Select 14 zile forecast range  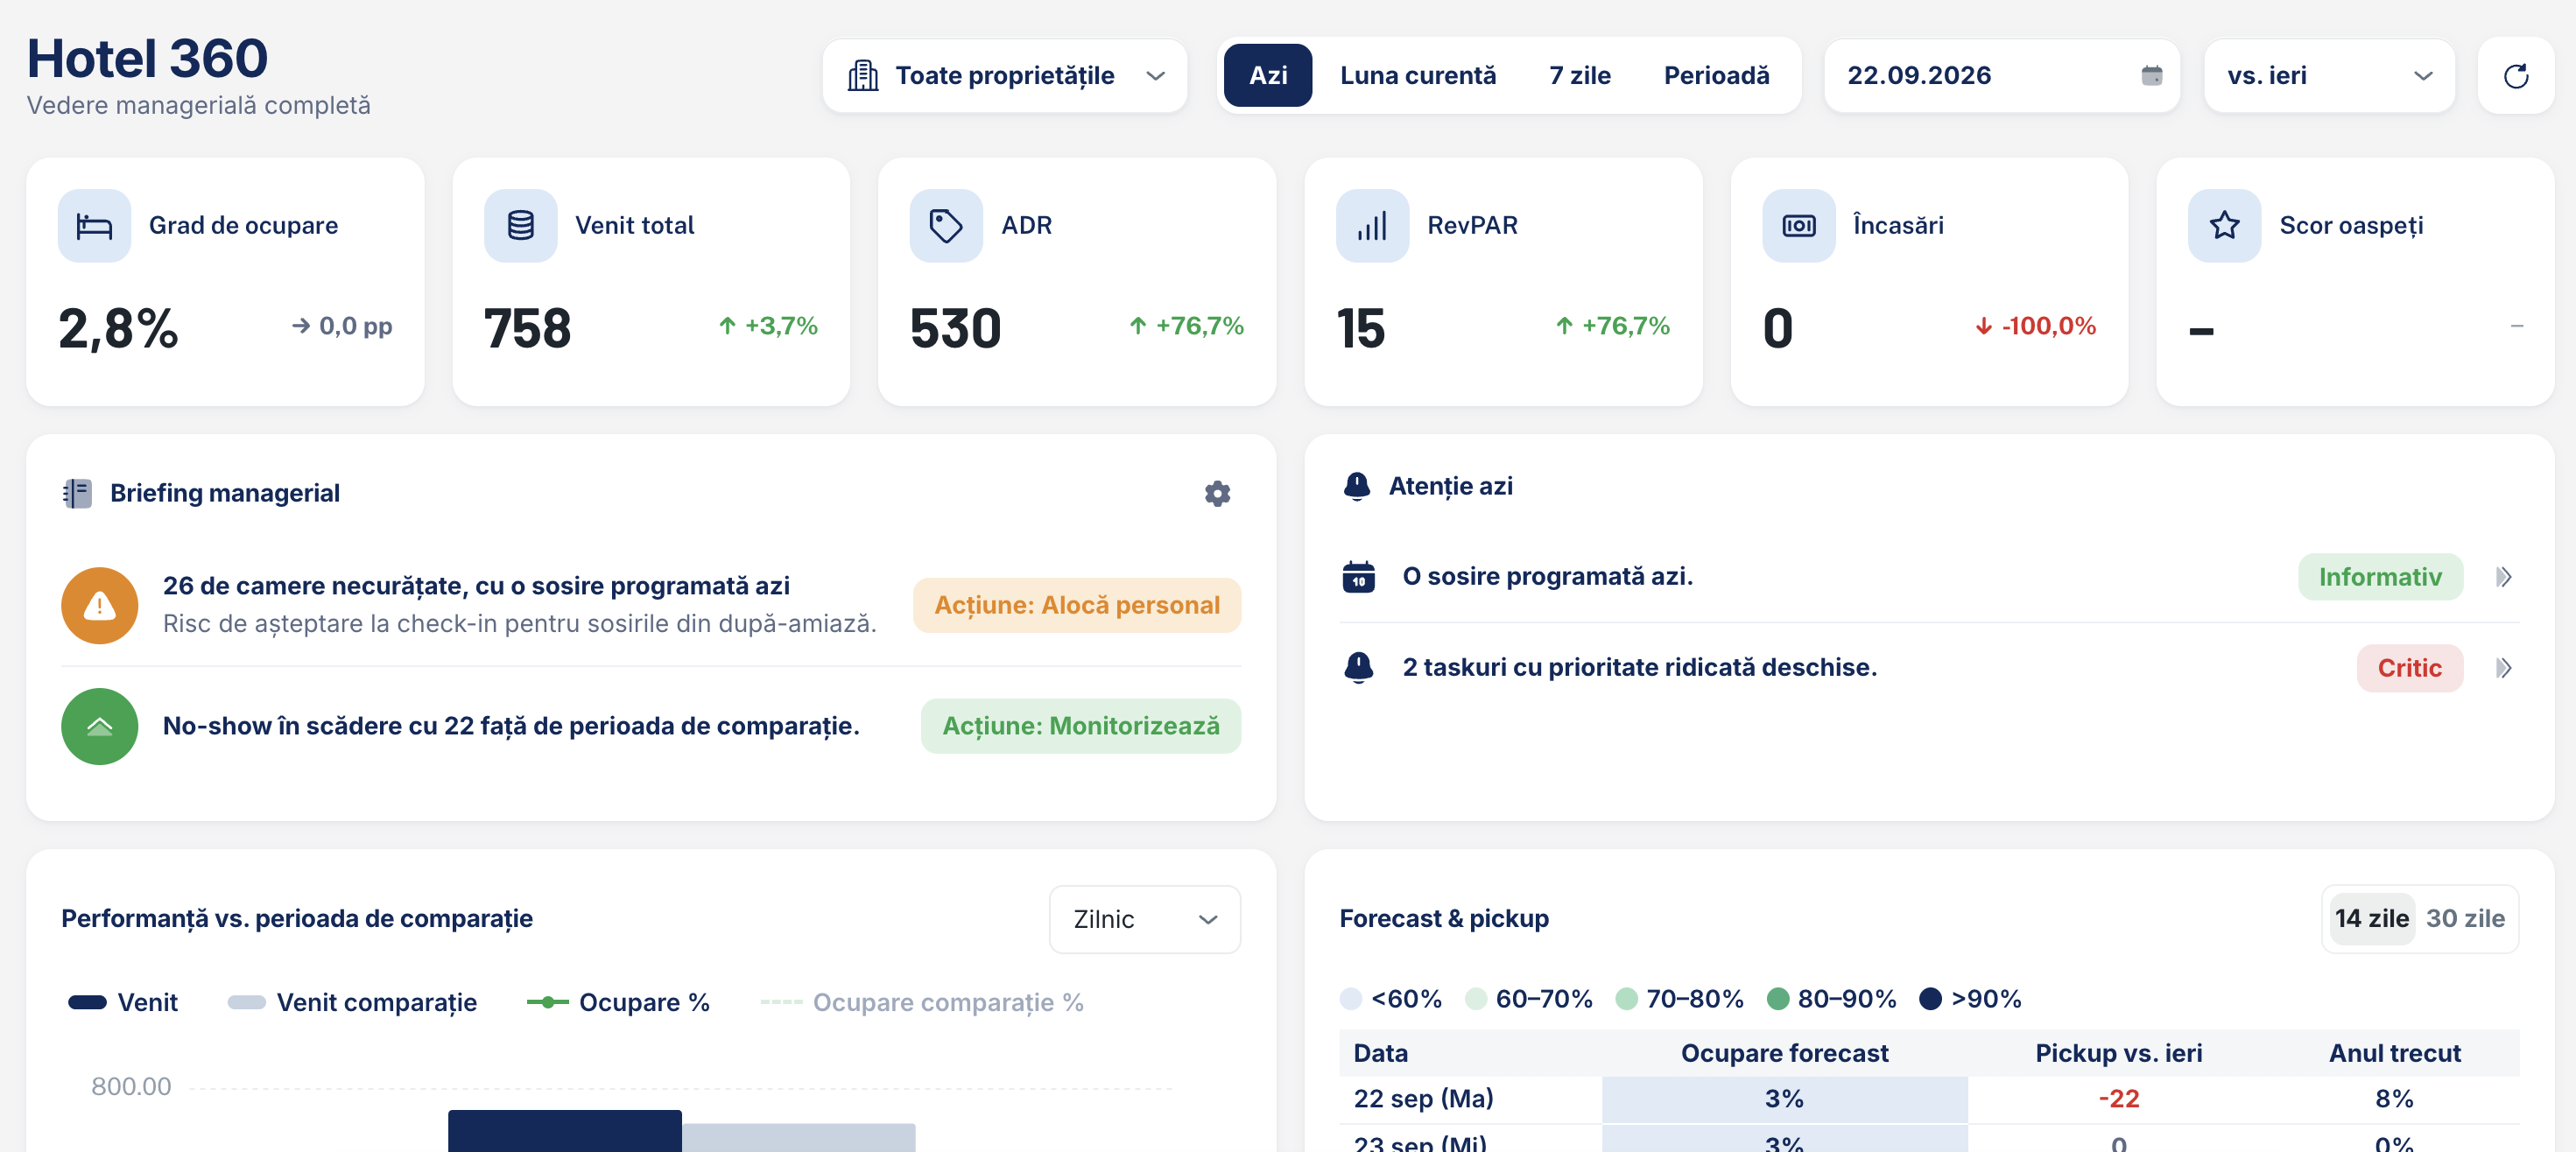2371,918
